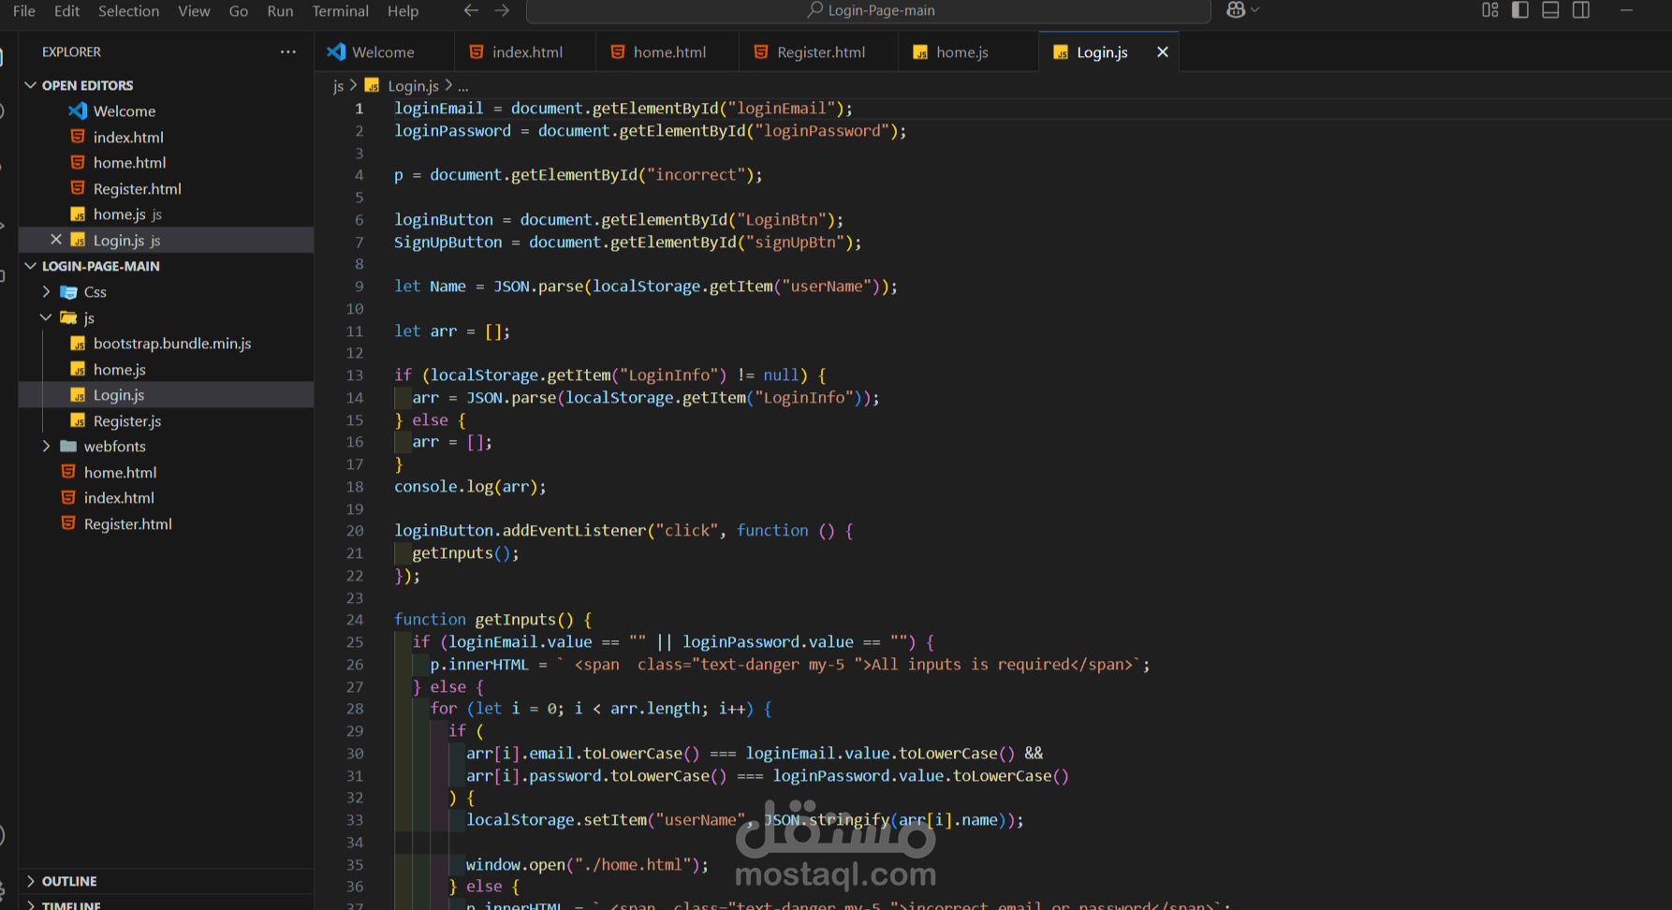The height and width of the screenshot is (910, 1672).
Task: Open the Terminal menu
Action: pos(340,11)
